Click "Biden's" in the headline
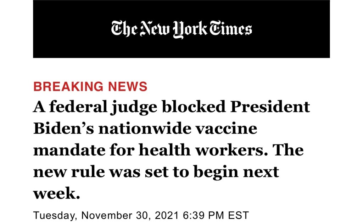 63,128
